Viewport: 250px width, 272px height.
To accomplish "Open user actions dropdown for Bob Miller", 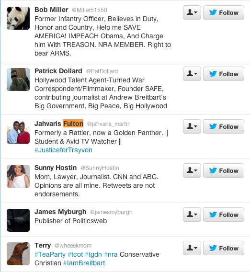I will click(x=192, y=12).
